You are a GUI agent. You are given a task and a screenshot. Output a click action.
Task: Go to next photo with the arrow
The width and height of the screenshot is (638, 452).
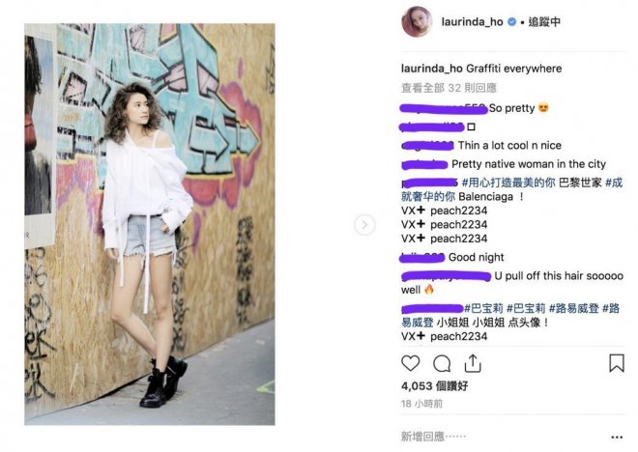(364, 224)
